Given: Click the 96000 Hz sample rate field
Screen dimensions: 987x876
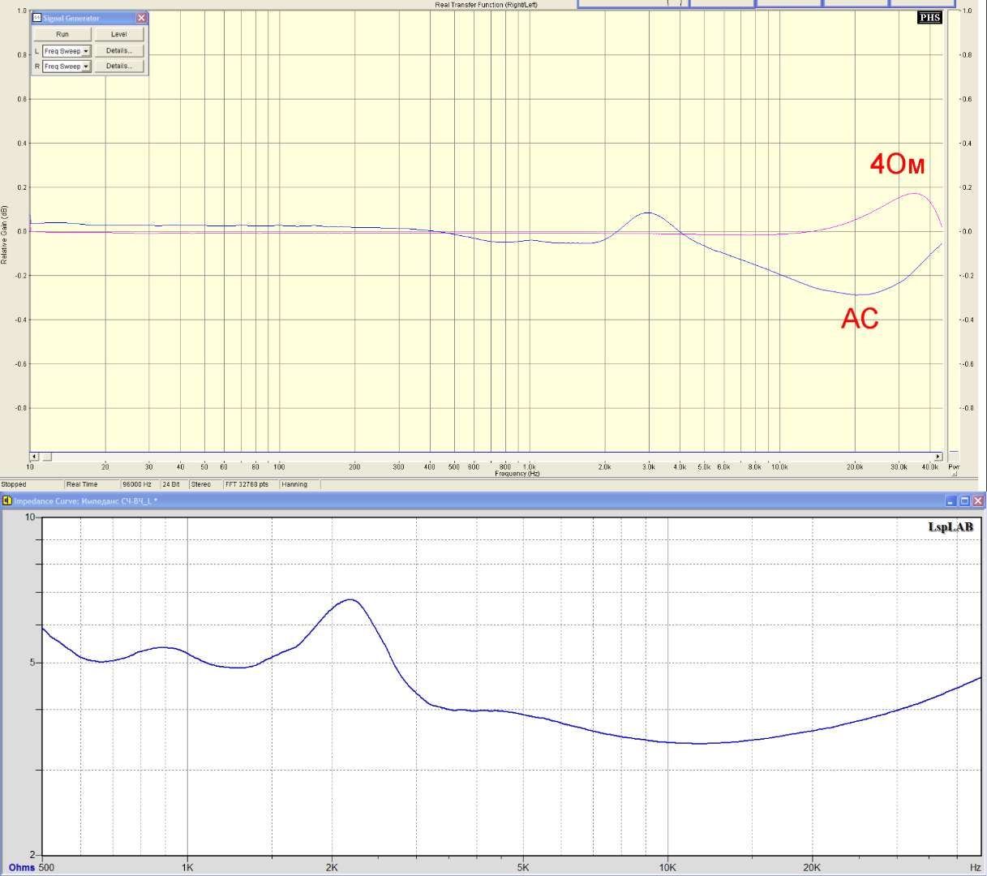Looking at the screenshot, I should point(137,484).
